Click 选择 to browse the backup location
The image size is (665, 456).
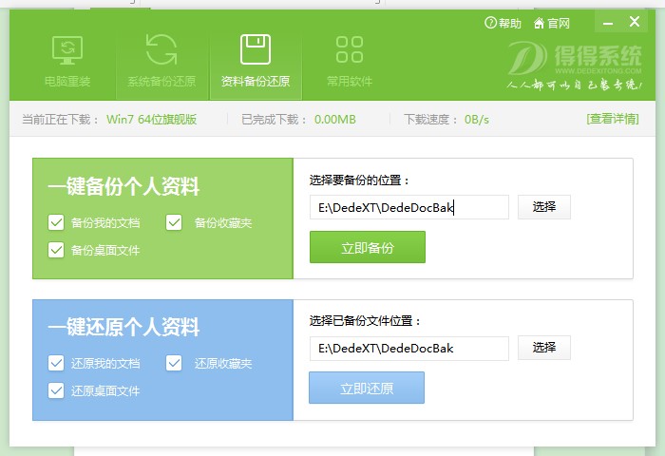pyautogui.click(x=543, y=207)
